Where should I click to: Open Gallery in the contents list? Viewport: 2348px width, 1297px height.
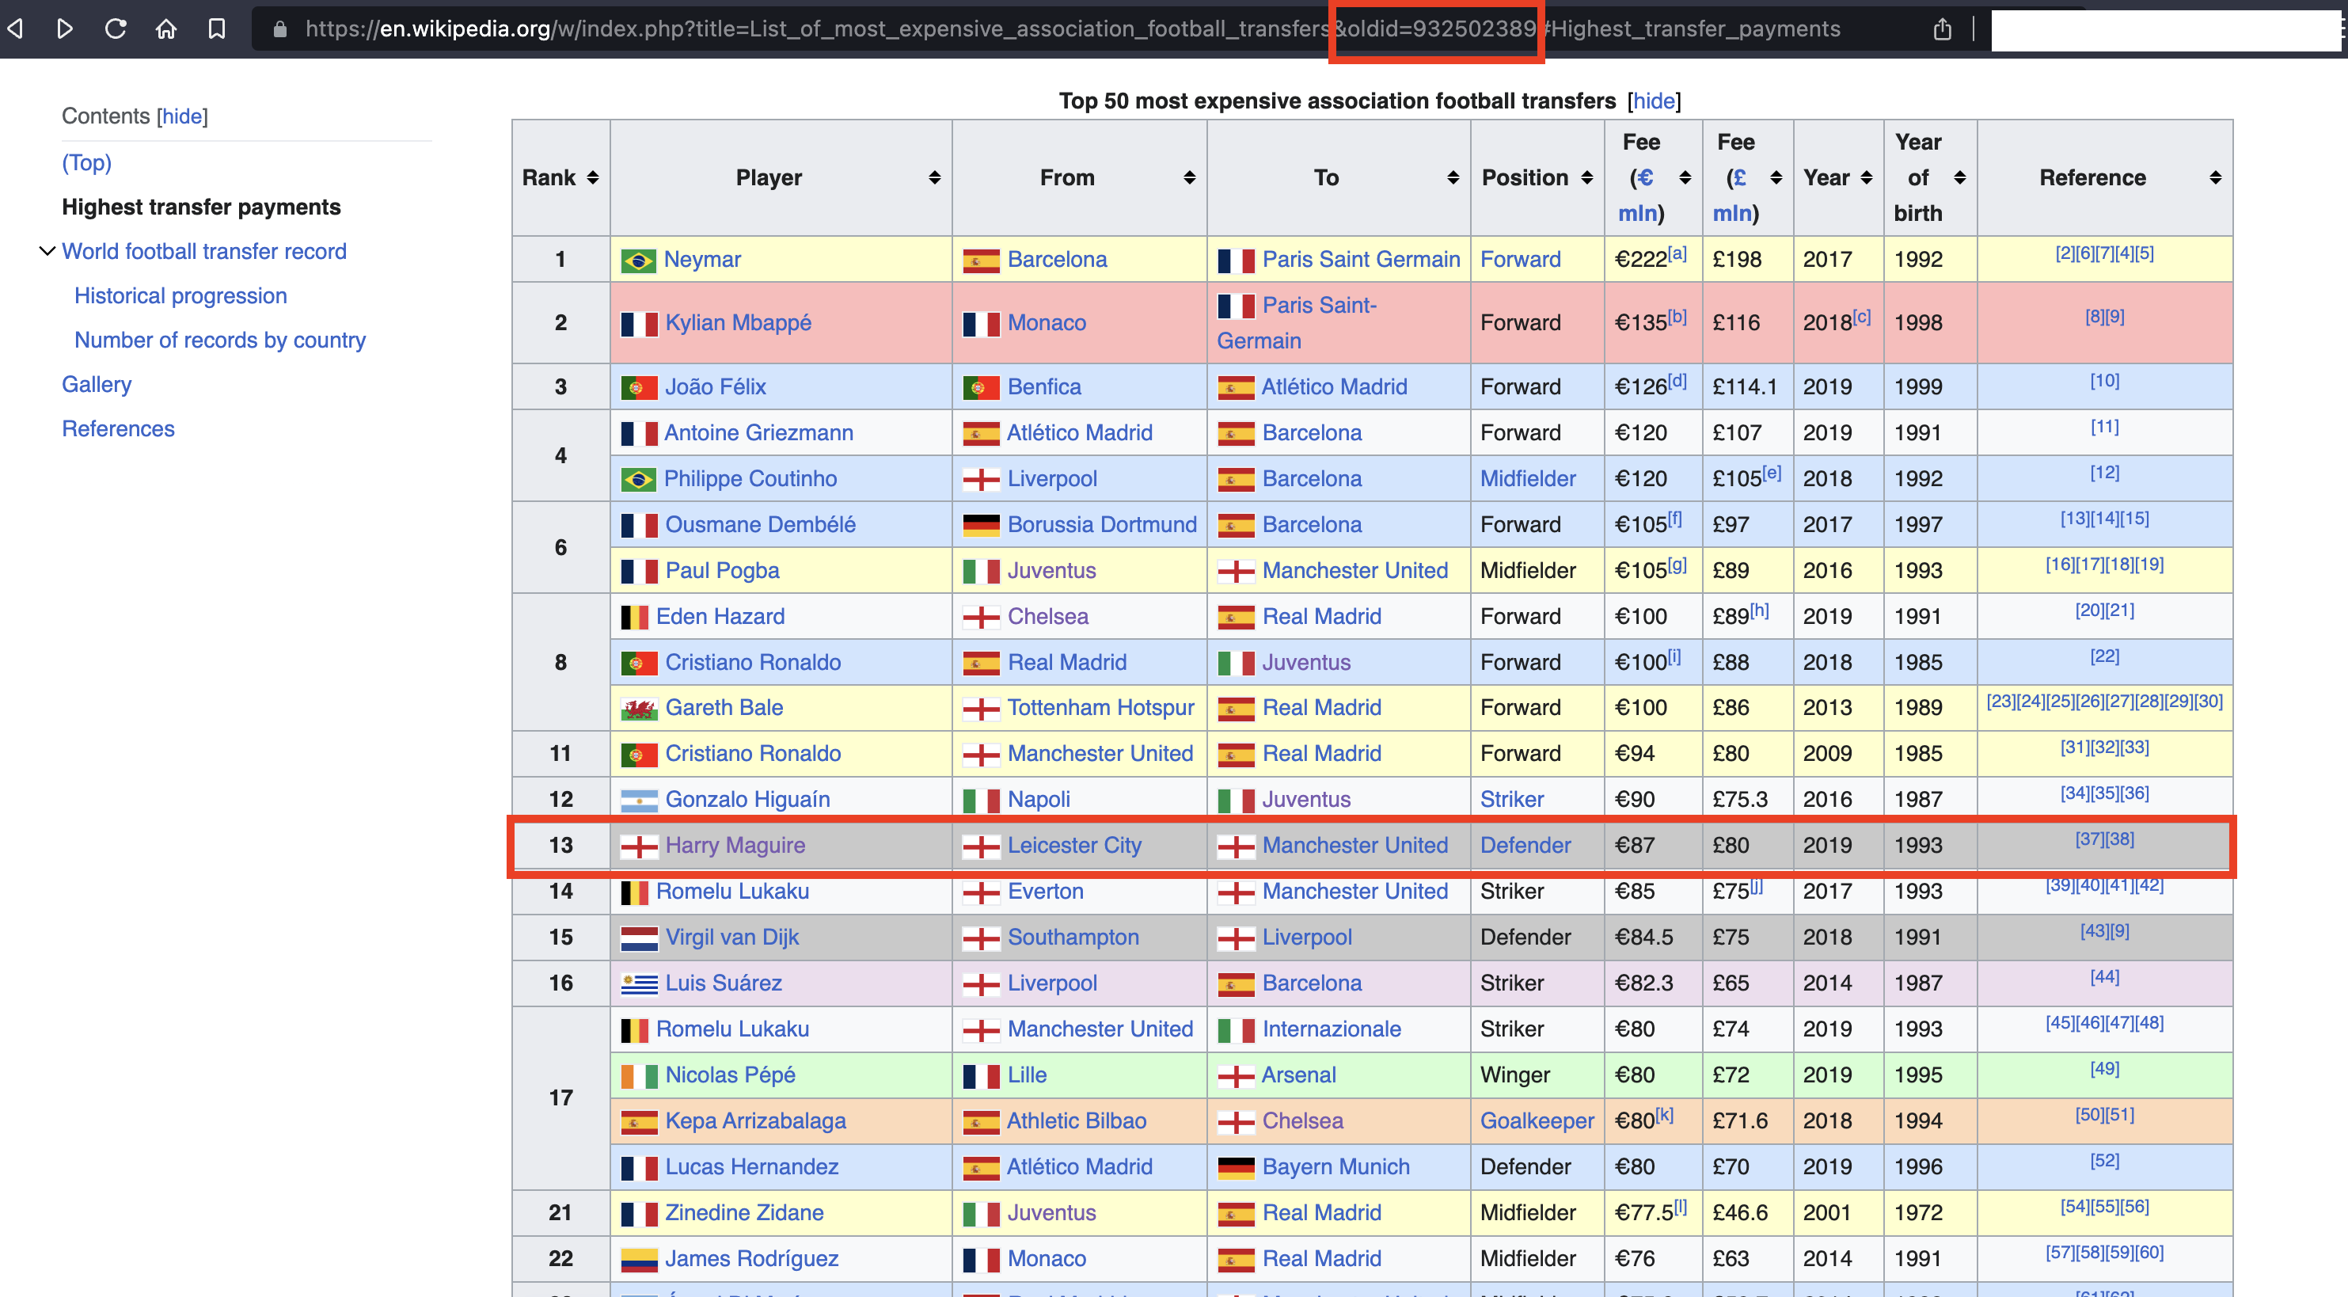pos(97,385)
